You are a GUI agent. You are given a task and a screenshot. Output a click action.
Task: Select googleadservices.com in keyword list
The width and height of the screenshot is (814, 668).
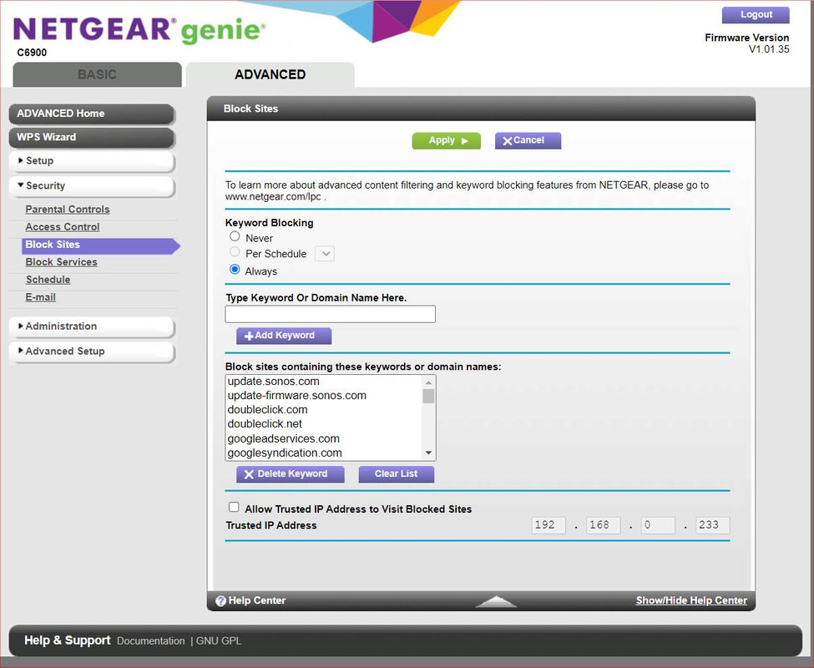click(325, 439)
